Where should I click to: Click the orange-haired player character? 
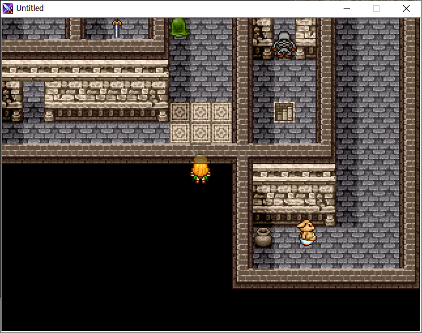pos(201,168)
